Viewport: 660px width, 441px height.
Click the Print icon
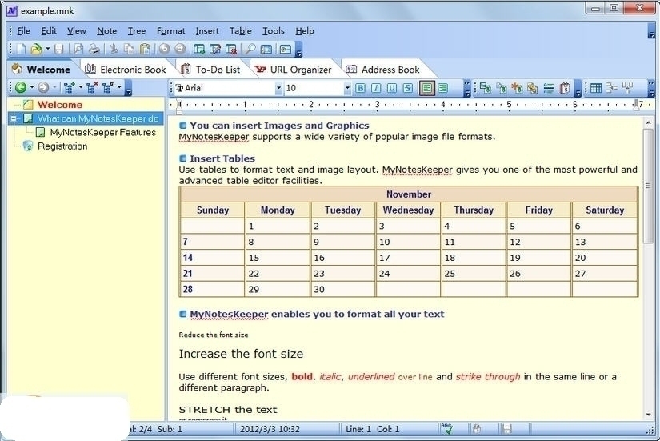(x=94, y=50)
